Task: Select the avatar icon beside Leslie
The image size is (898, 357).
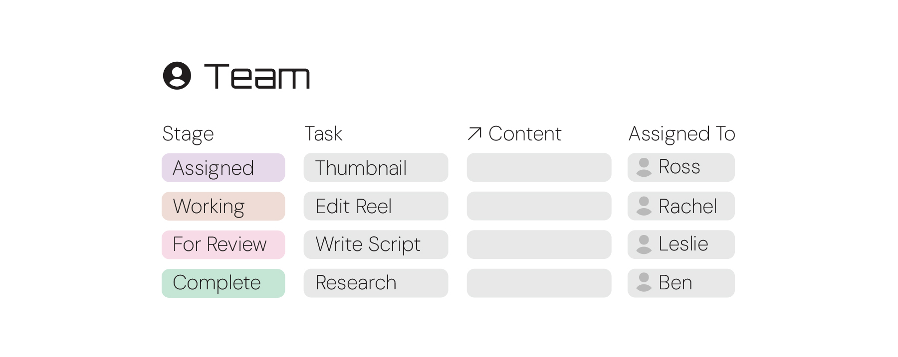Action: point(644,244)
